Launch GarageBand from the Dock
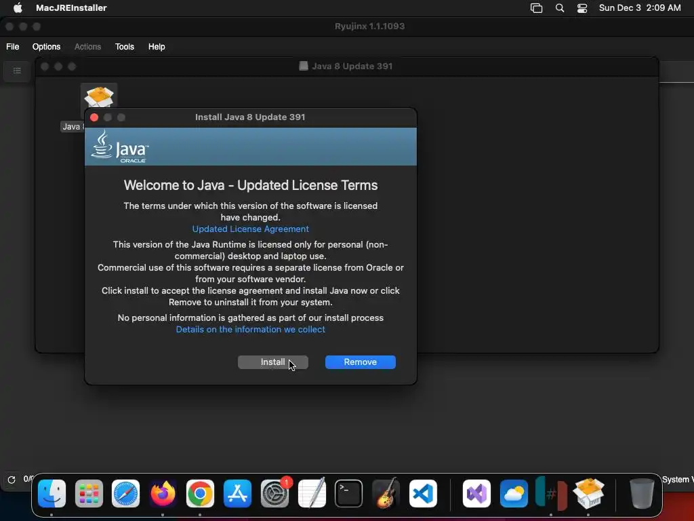 click(x=386, y=494)
